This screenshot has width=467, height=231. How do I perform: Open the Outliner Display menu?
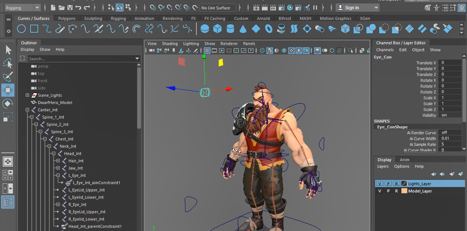pos(27,49)
